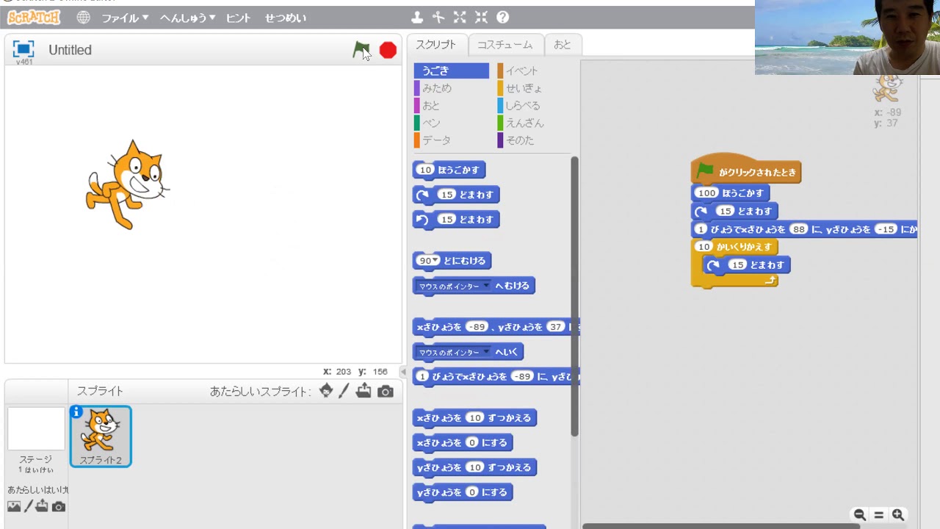
Task: Select the shrink sprite tool
Action: (x=481, y=17)
